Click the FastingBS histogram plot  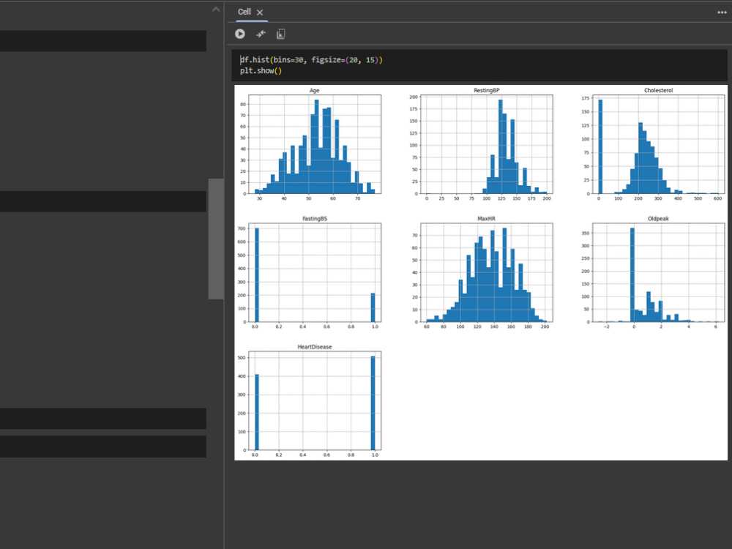pos(315,272)
